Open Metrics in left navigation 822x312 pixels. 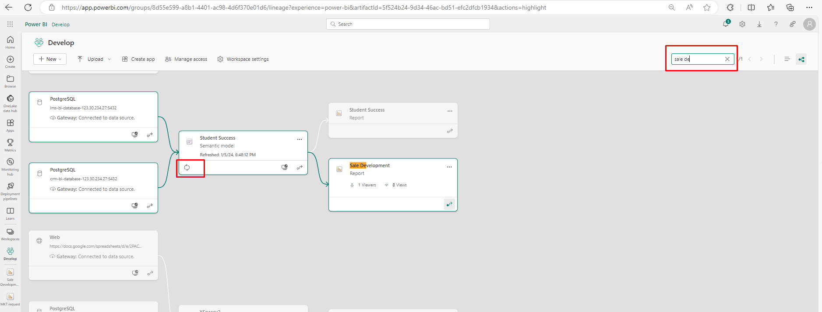click(x=10, y=145)
